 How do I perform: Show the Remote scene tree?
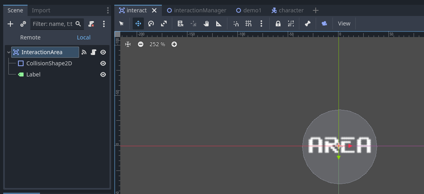point(30,37)
